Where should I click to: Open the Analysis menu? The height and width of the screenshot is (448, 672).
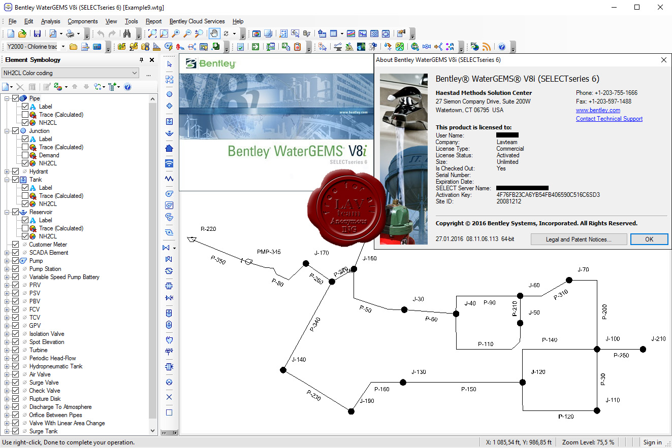pos(50,21)
